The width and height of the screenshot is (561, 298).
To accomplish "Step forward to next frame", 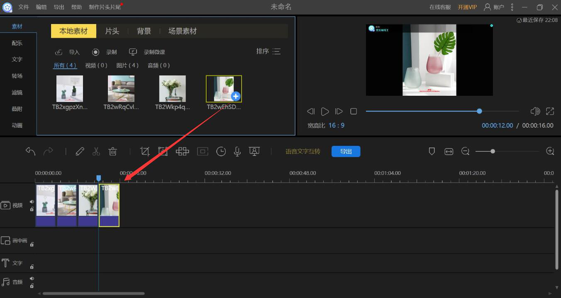I will 339,111.
